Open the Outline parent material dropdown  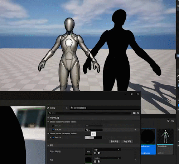click(x=107, y=158)
